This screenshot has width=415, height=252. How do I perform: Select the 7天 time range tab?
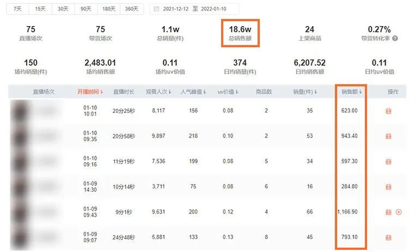(18, 9)
